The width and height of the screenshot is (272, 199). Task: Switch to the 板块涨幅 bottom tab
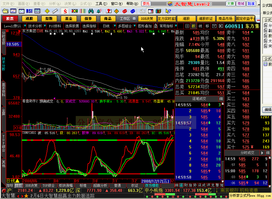tap(66, 186)
